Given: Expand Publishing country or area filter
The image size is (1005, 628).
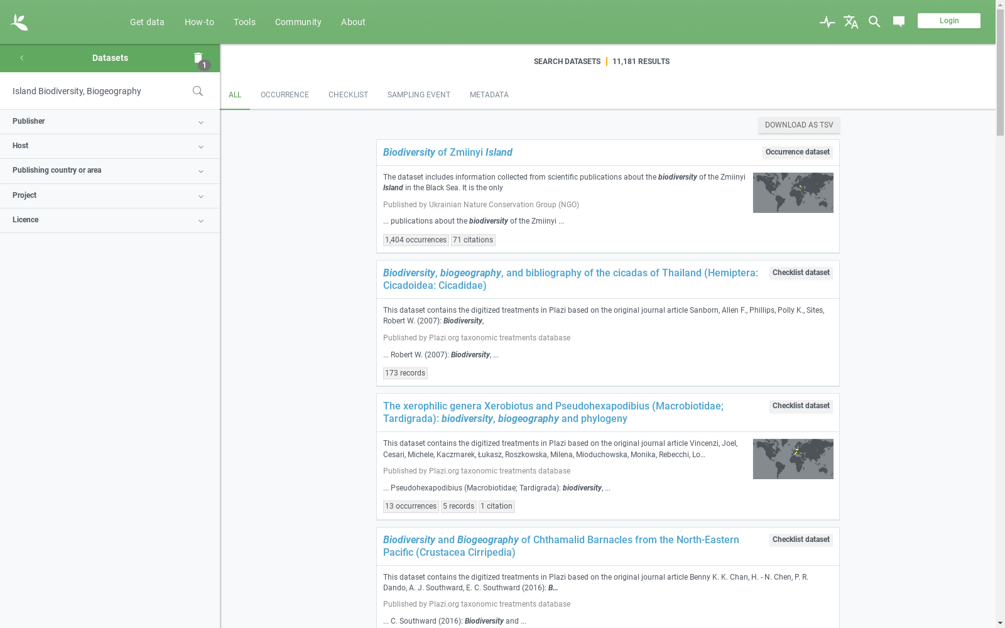Looking at the screenshot, I should pos(110,171).
